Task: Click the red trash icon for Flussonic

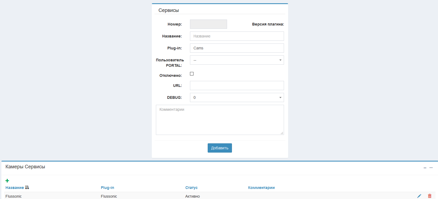Action: point(430,196)
